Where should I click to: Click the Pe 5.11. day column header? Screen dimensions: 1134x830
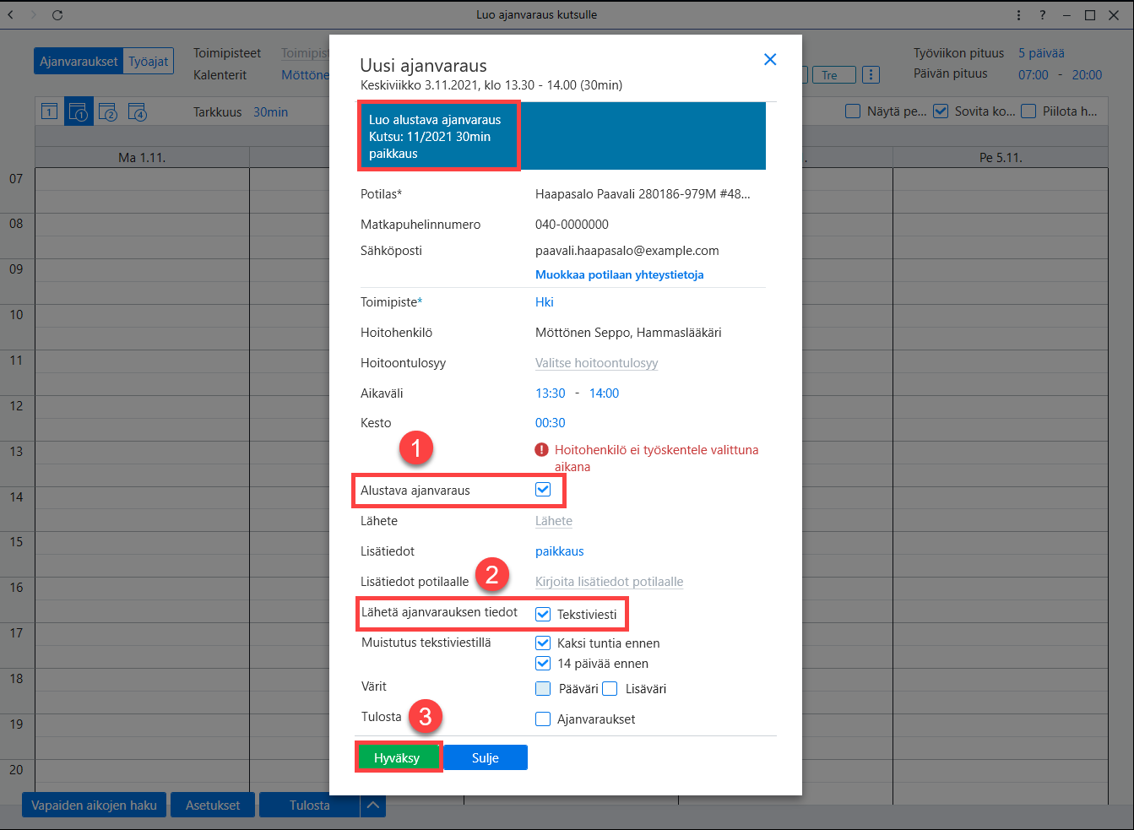1001,157
